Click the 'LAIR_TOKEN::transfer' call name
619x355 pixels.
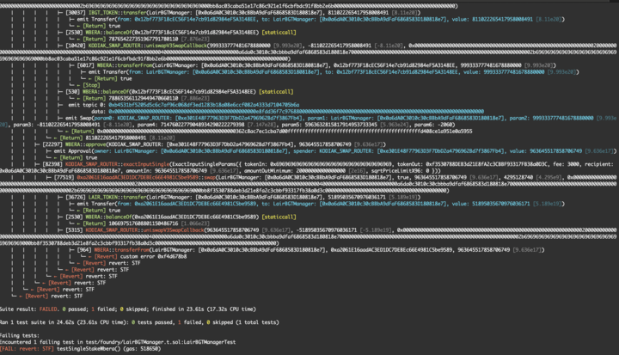[118, 197]
